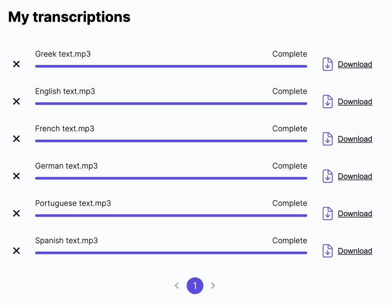Open the Download link for Spanish text.mp3
The height and width of the screenshot is (305, 392).
pos(355,251)
